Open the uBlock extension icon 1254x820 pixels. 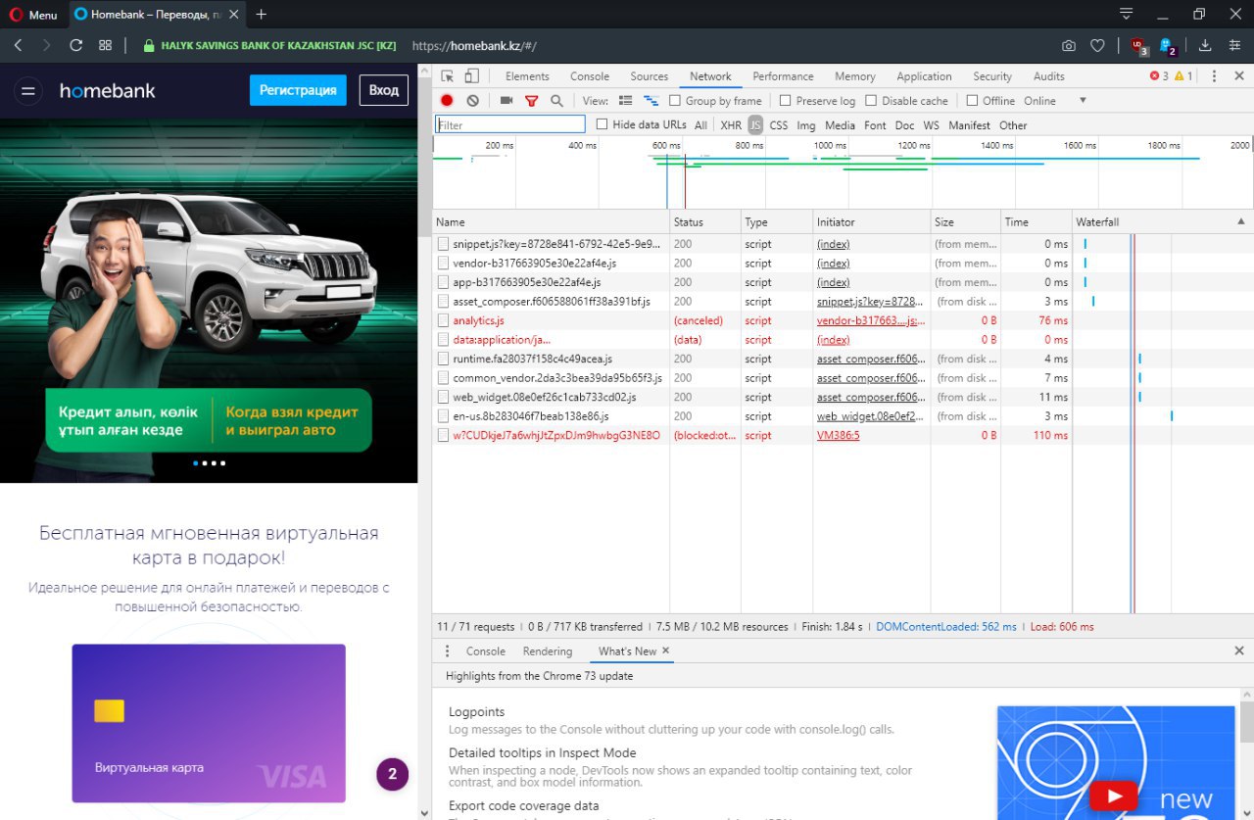[1138, 45]
